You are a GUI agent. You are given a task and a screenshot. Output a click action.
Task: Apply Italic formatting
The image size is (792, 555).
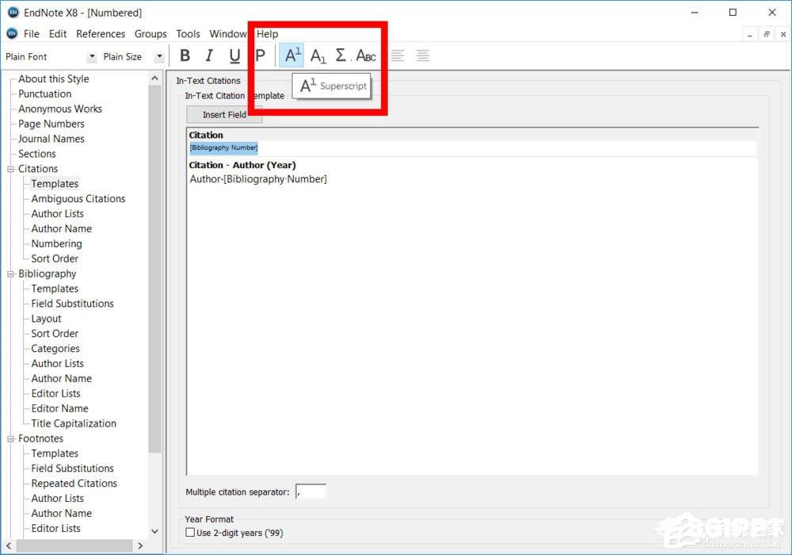click(209, 55)
